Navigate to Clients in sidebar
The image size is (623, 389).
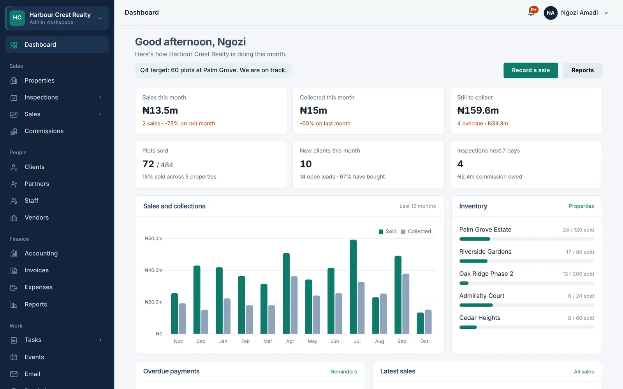tap(57, 167)
